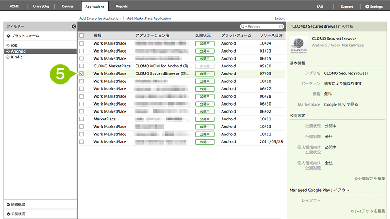The height and width of the screenshot is (219, 390).
Task: Click 公開中 badge in 2011/05/28 row
Action: [x=205, y=142]
